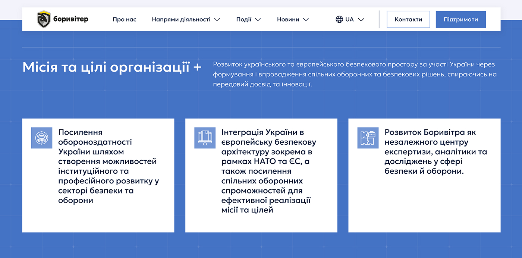Click the globe language icon
The width and height of the screenshot is (522, 258).
coord(339,19)
